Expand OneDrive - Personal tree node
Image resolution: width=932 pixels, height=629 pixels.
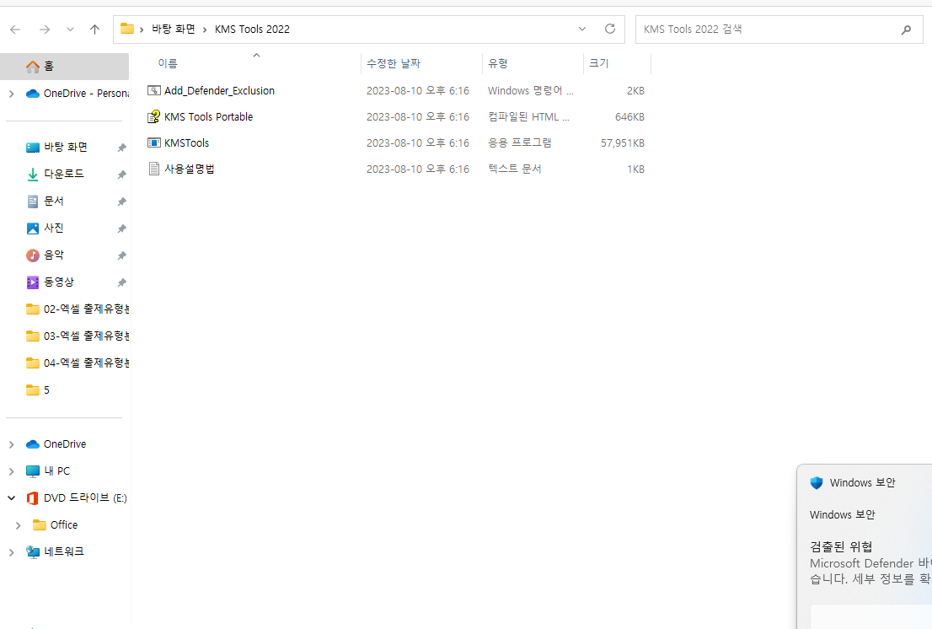(11, 94)
